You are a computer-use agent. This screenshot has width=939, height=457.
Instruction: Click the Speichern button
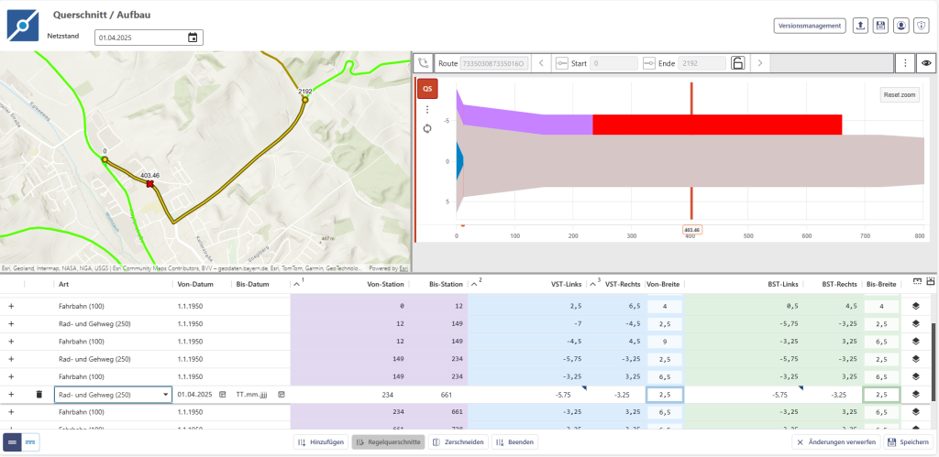tap(908, 442)
